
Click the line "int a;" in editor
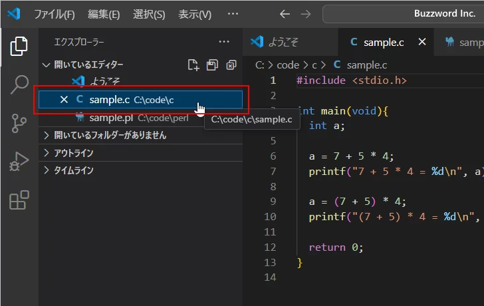tap(326, 126)
